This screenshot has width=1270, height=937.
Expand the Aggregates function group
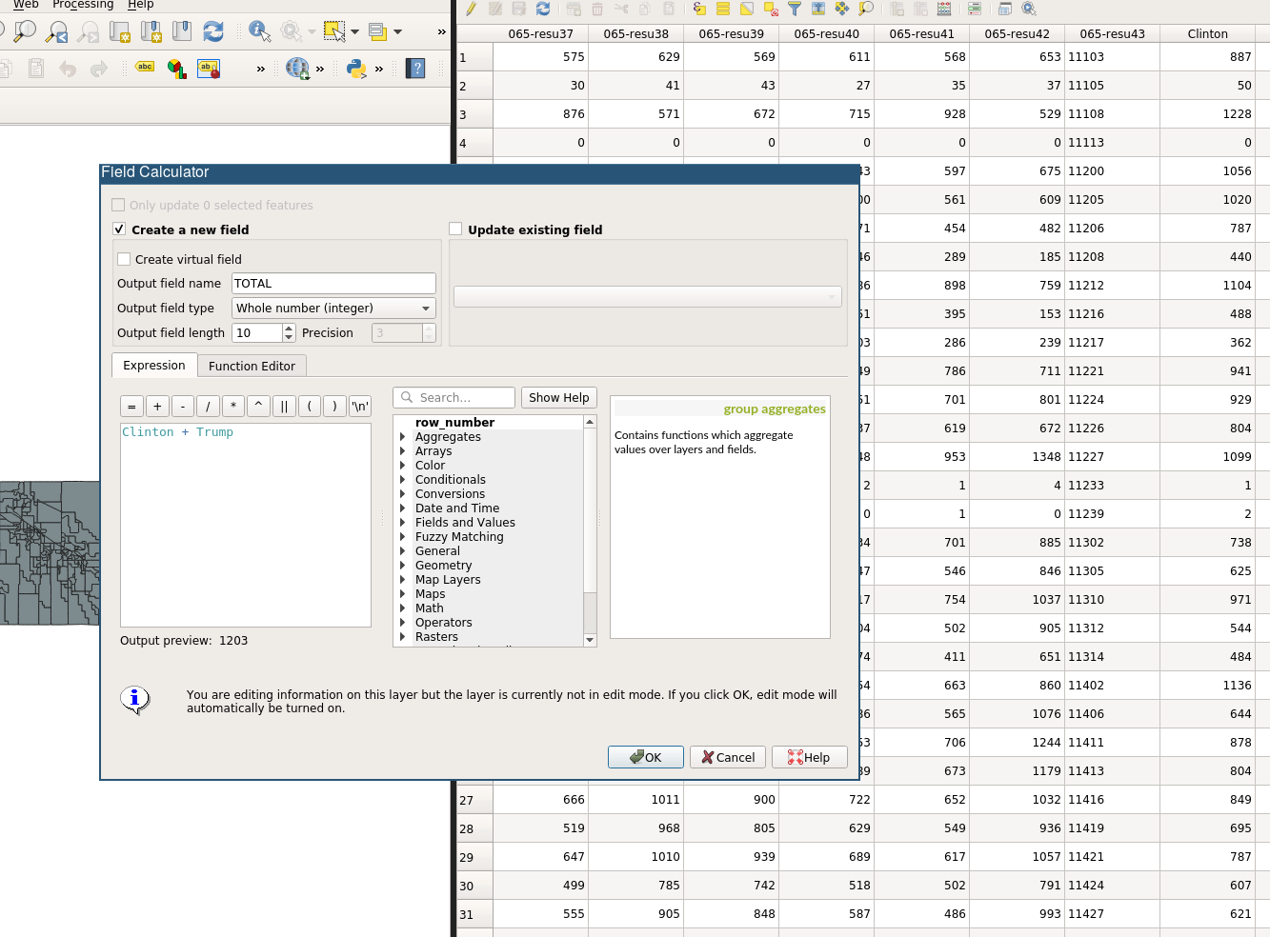402,437
